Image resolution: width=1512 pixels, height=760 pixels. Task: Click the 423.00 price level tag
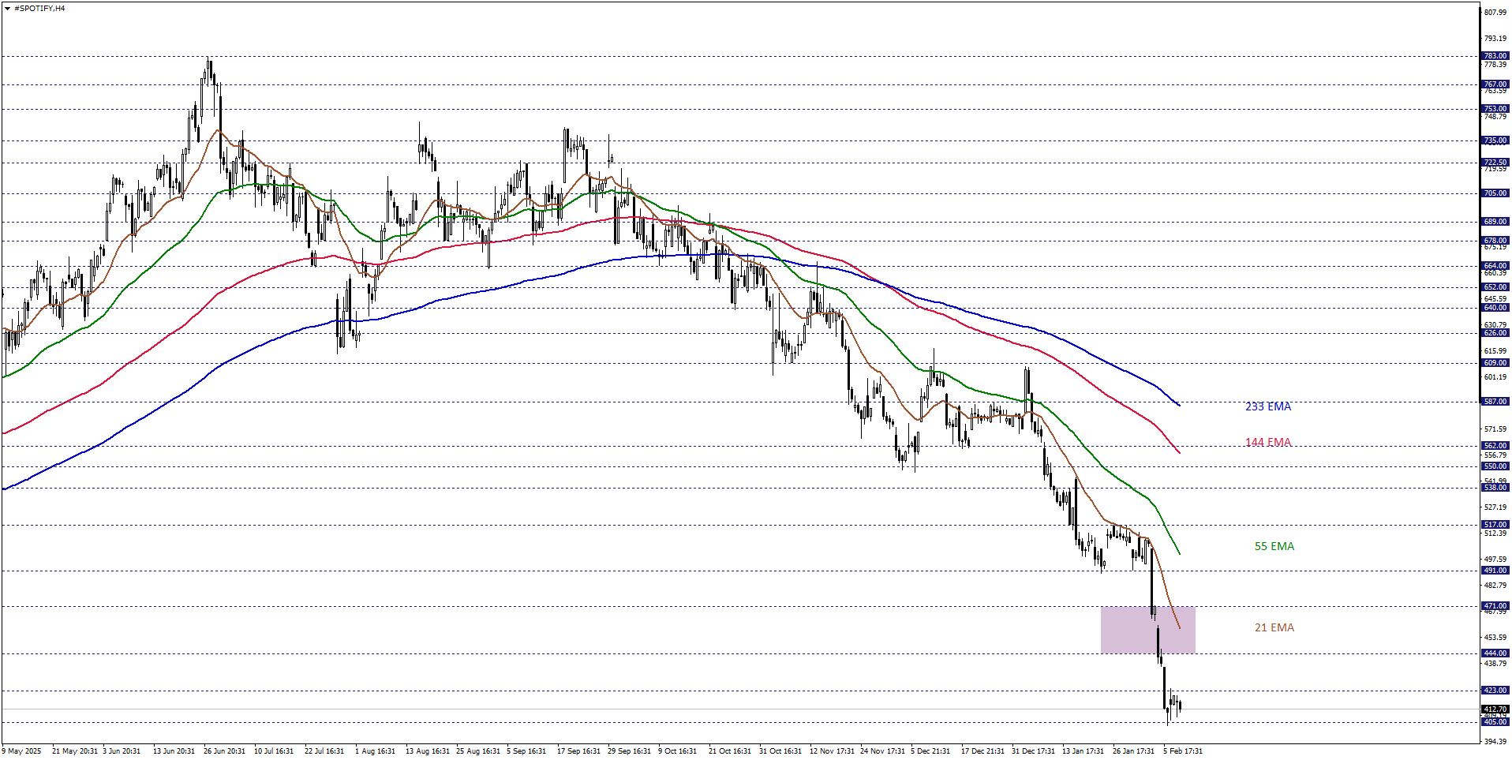click(x=1495, y=691)
